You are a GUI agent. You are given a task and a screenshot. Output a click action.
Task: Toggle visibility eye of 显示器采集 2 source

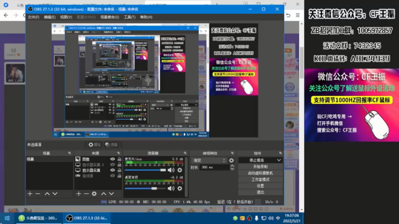(x=113, y=165)
